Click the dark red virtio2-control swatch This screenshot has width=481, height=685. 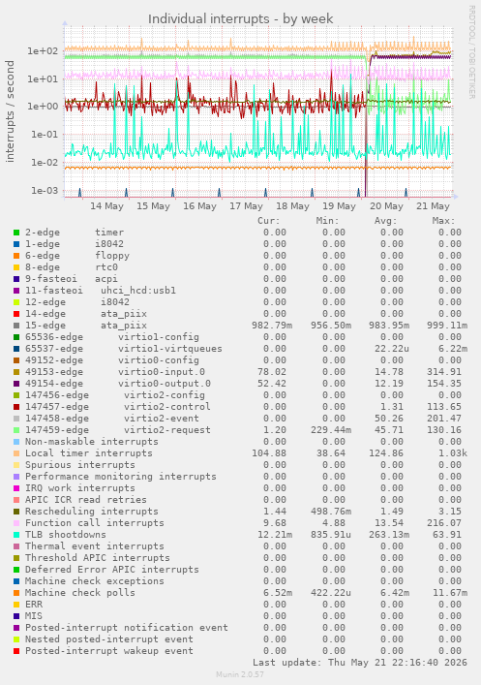[16, 407]
